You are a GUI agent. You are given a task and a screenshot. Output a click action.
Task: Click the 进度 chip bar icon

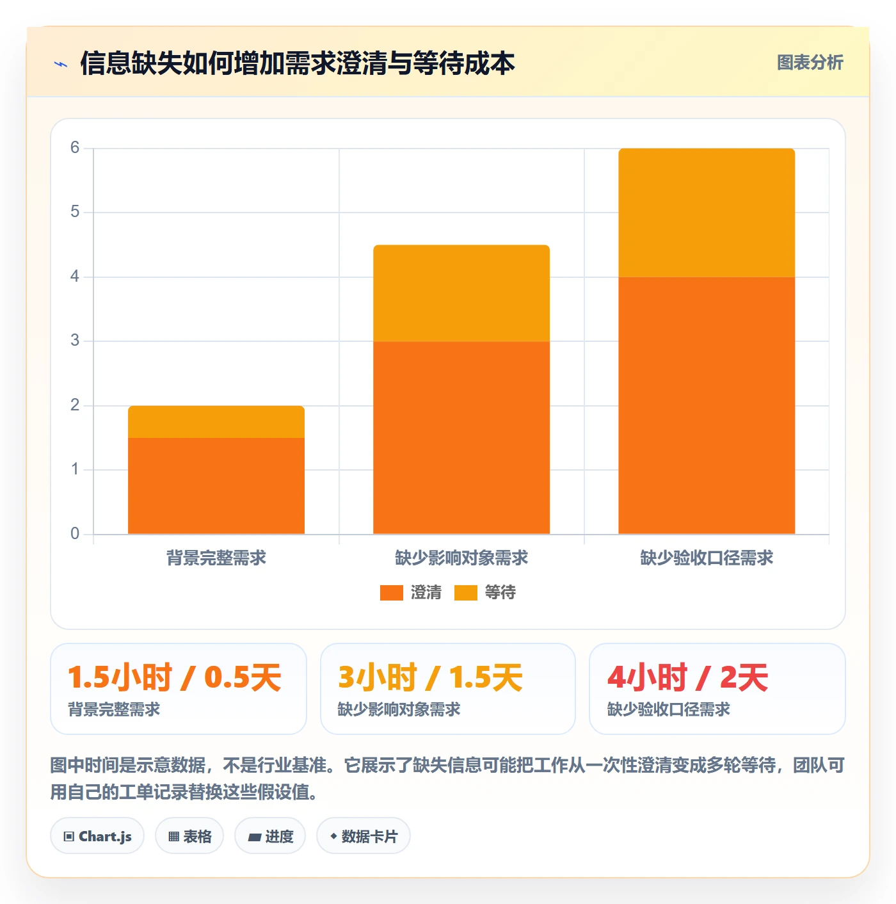[255, 837]
